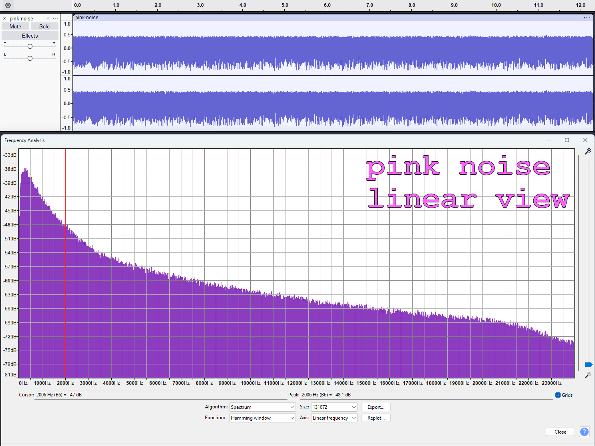Click the track pan L/R slider knob
This screenshot has width=595, height=446.
point(30,58)
